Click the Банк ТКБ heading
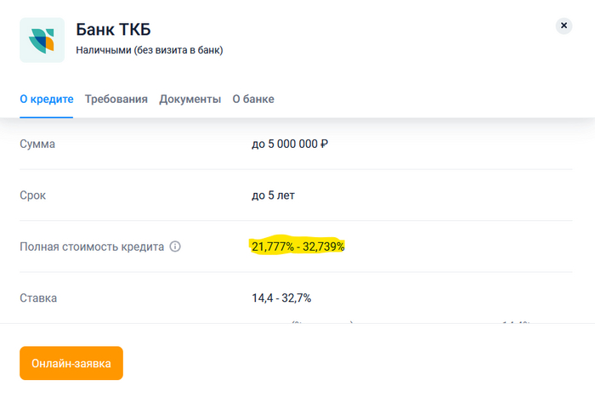595x397 pixels. pyautogui.click(x=114, y=28)
